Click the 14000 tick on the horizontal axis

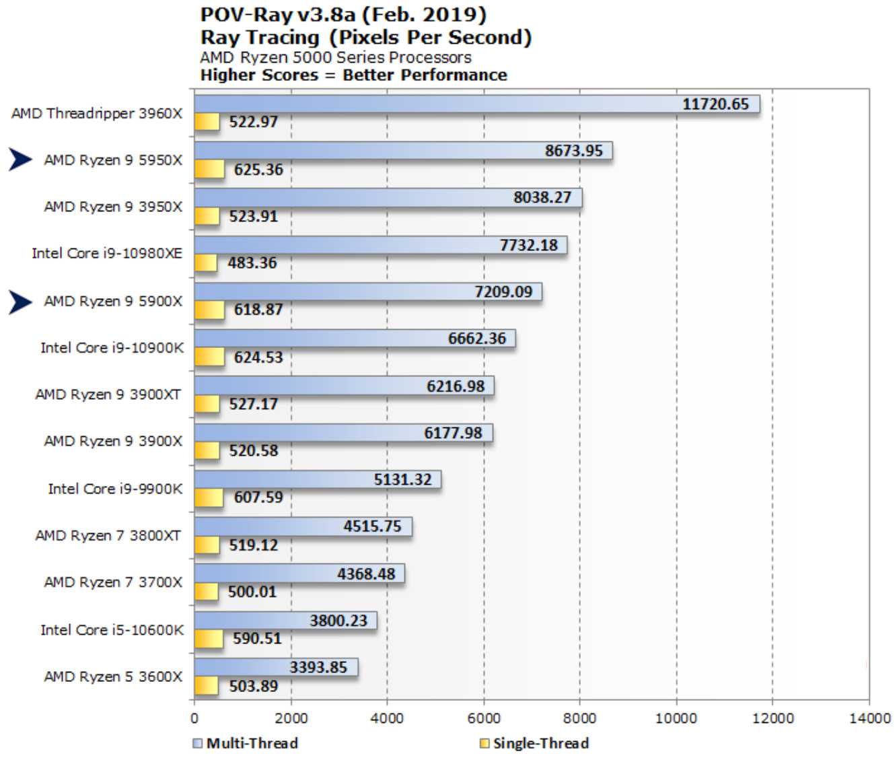point(869,718)
